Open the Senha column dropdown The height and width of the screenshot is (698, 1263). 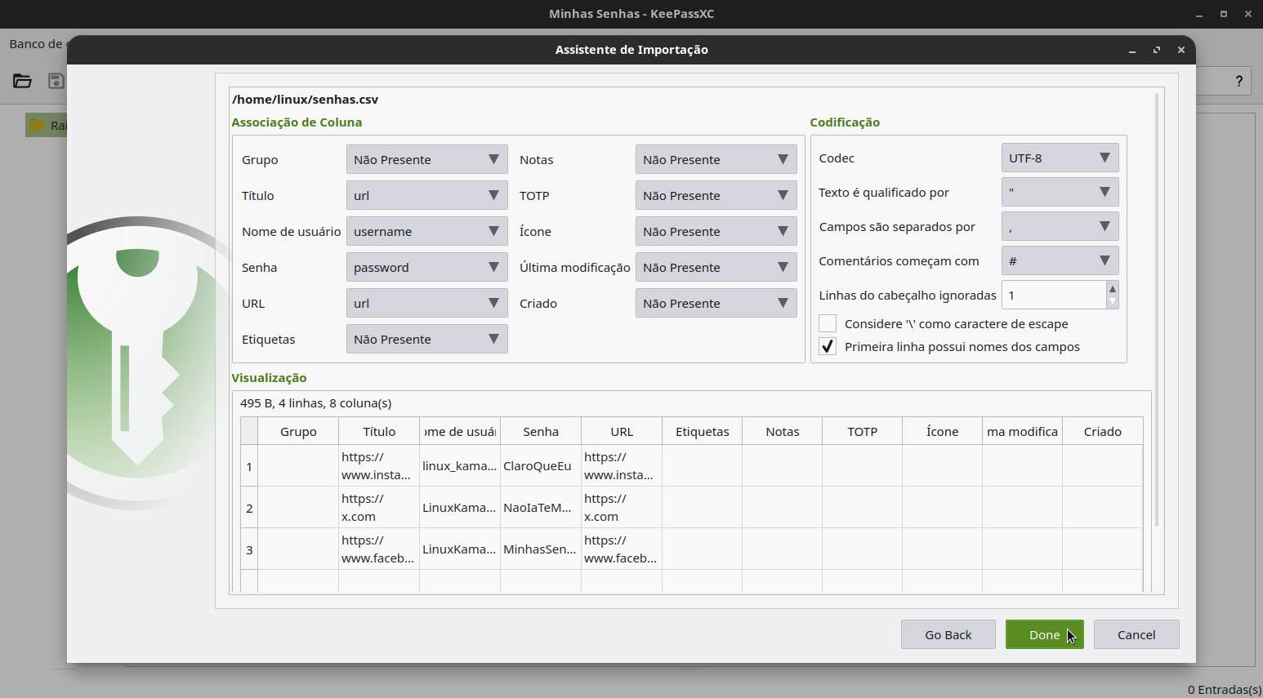[426, 267]
